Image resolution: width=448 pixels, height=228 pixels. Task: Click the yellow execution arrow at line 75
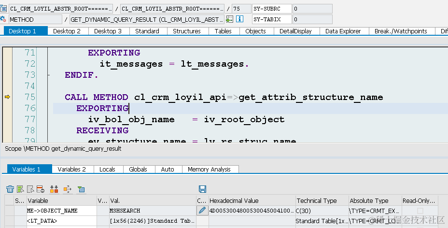coord(7,97)
